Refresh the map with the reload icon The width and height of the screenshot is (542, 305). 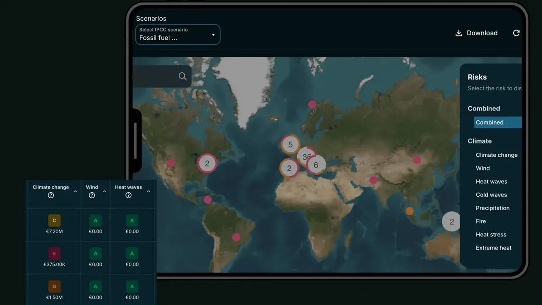(516, 33)
